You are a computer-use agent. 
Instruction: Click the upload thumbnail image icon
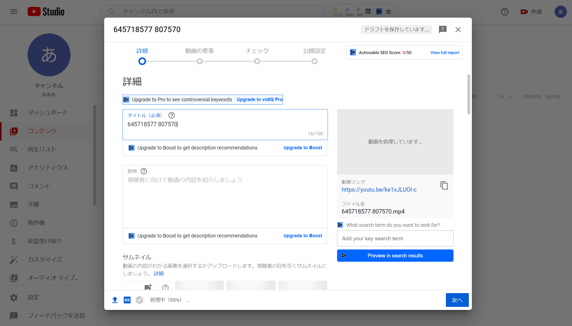(x=148, y=287)
